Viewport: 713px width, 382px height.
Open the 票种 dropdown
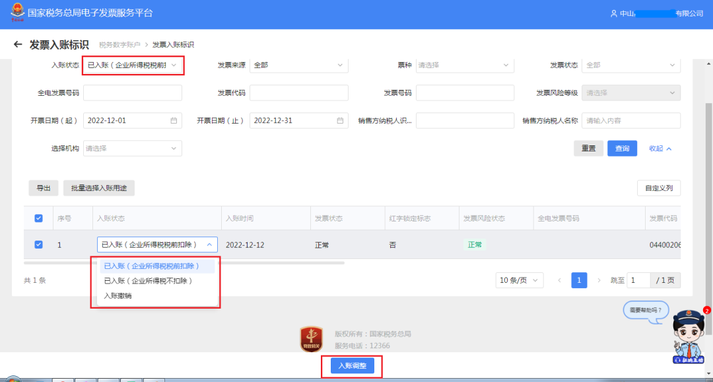(464, 65)
